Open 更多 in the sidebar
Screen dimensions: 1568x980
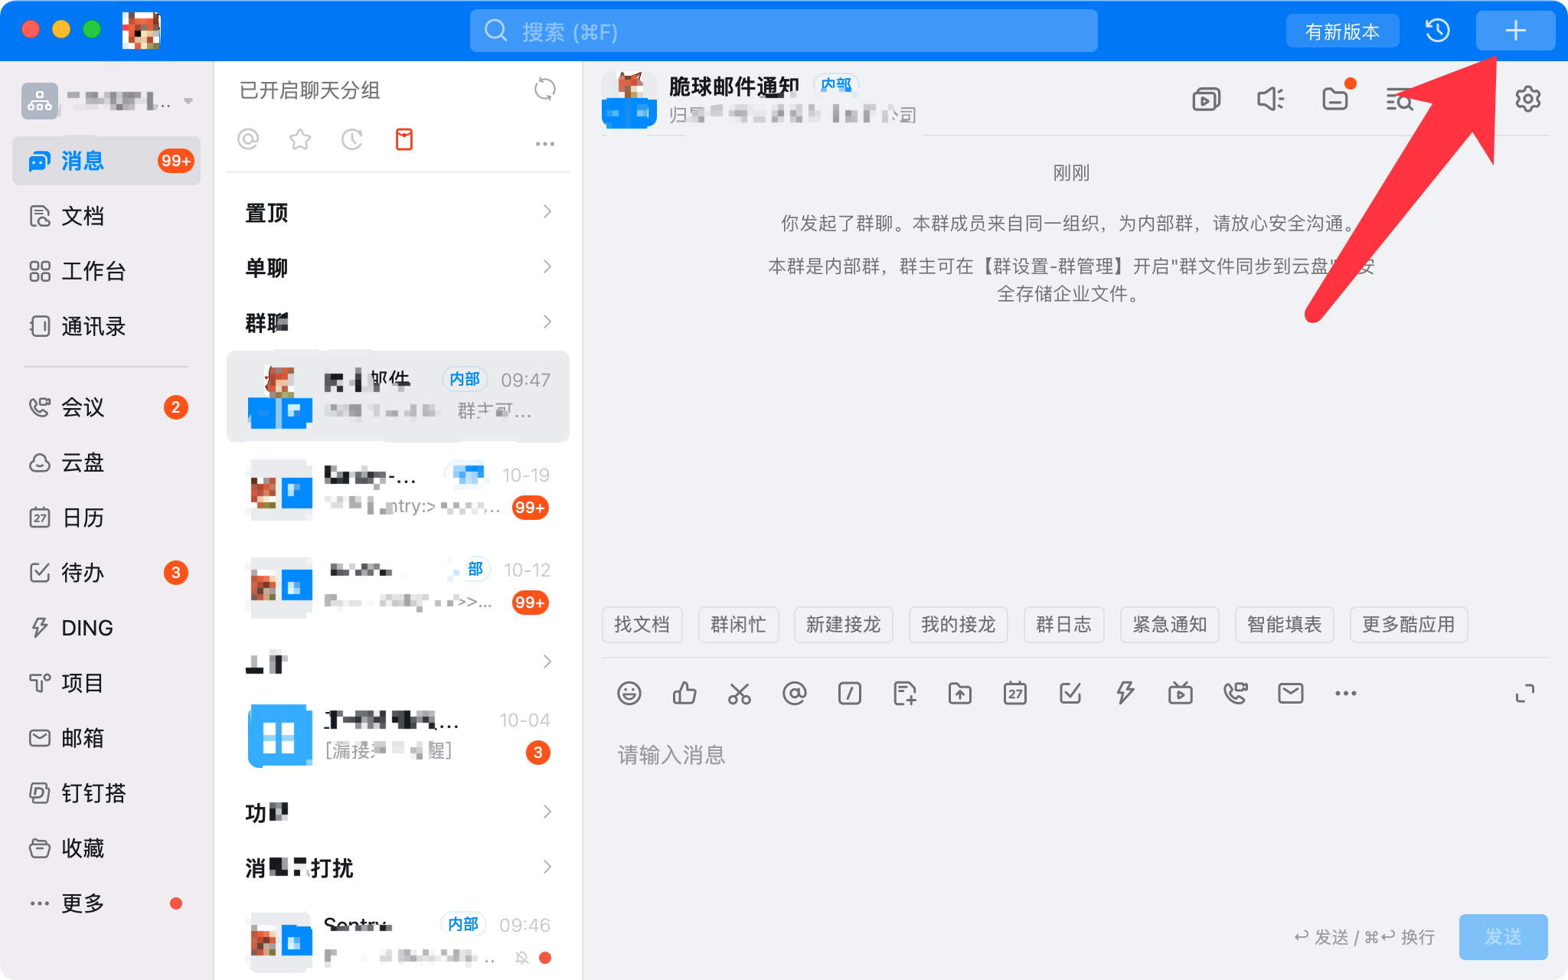106,903
